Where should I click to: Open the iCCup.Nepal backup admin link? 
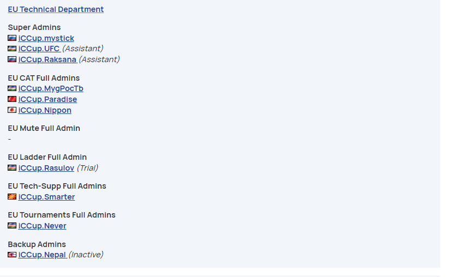pos(43,255)
